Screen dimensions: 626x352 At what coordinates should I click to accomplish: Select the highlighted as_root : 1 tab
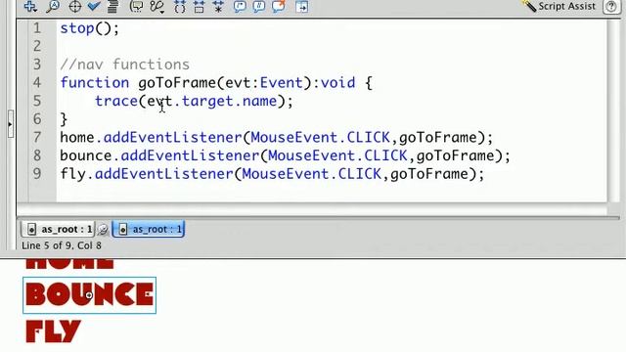pos(148,229)
